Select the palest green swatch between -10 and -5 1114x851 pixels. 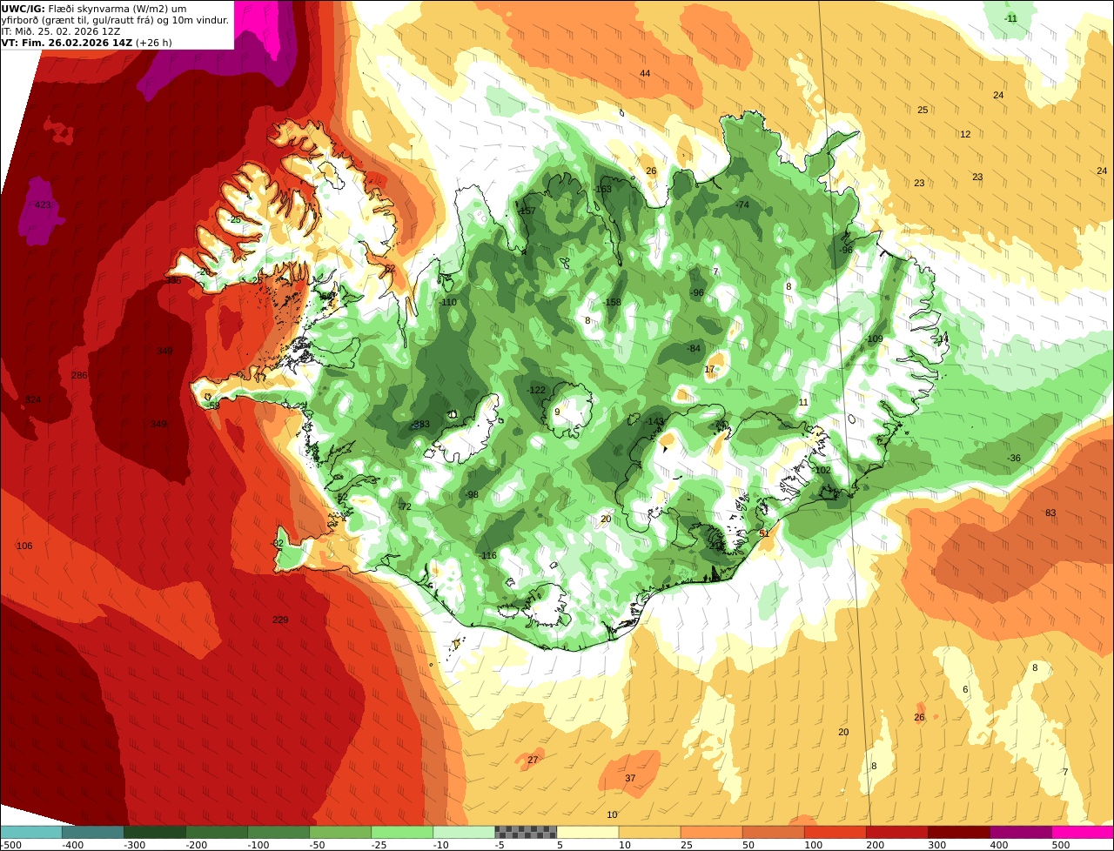(464, 832)
